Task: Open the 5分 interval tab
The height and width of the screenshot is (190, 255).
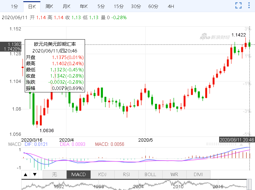Action: coord(101,6)
